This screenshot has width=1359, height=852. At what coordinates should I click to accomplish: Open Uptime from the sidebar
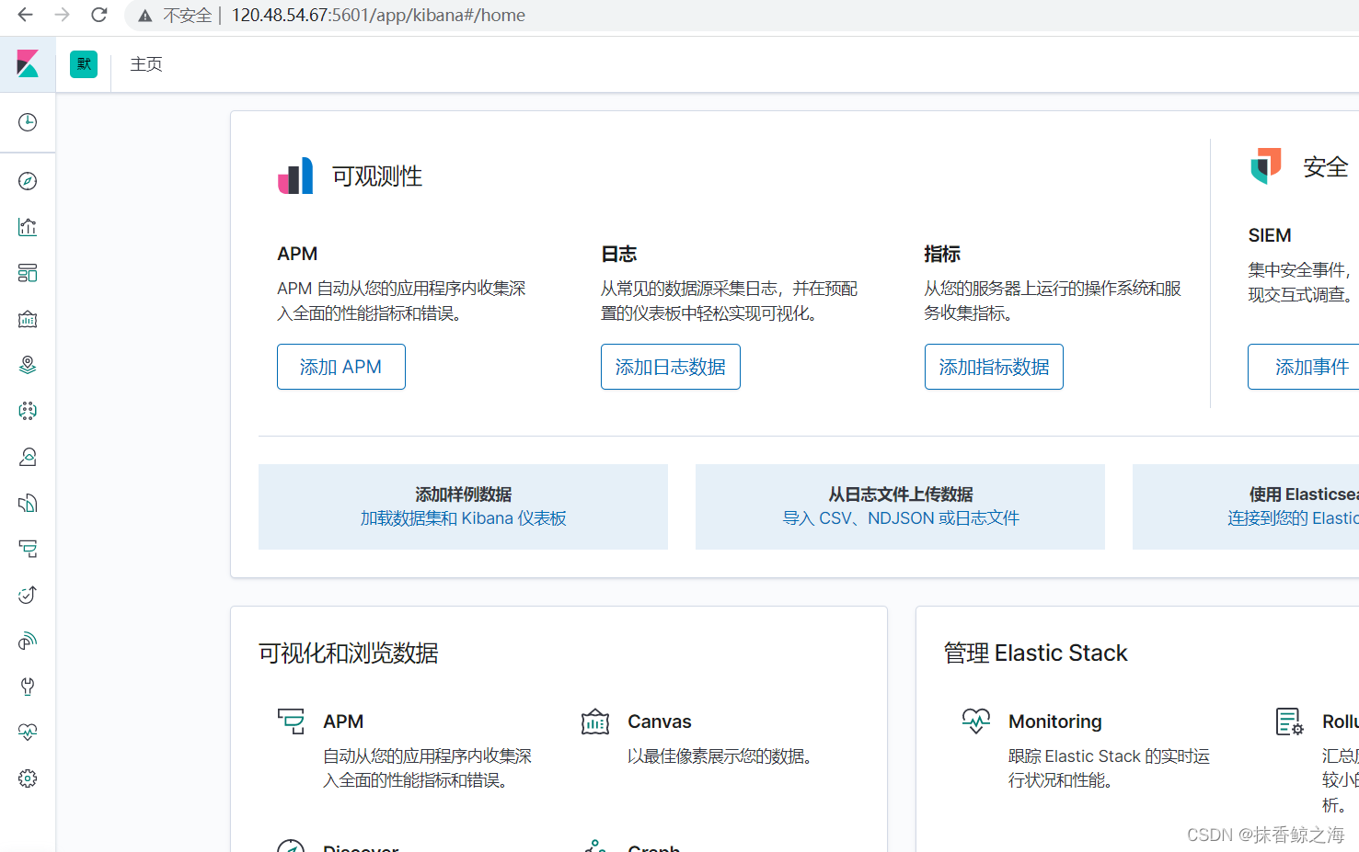(x=28, y=595)
